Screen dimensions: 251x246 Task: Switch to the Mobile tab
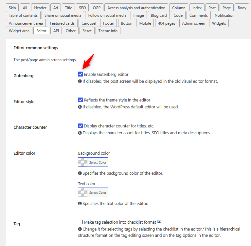[145, 23]
